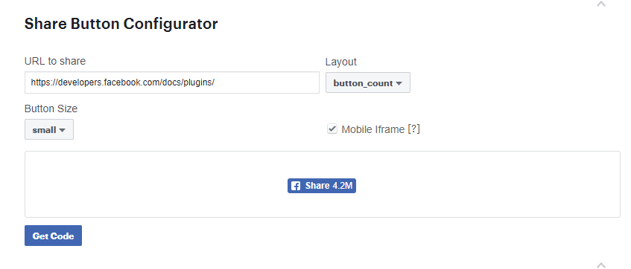This screenshot has height=269, width=631.
Task: Click the Share Button Configurator heading
Action: tap(121, 24)
